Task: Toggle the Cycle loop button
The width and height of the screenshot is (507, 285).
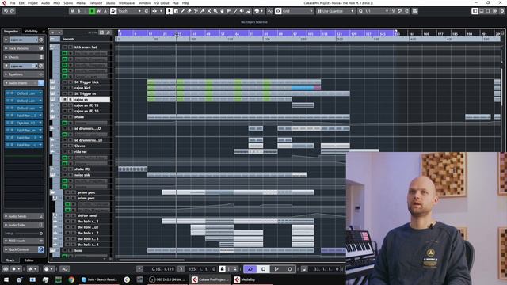Action: [x=250, y=269]
